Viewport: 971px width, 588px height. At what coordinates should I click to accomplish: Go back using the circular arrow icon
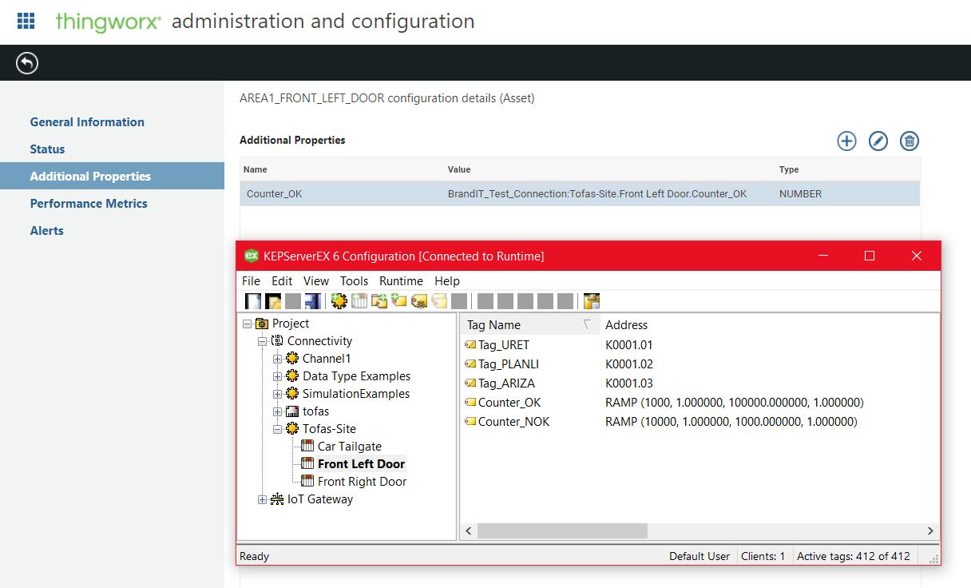[x=27, y=63]
